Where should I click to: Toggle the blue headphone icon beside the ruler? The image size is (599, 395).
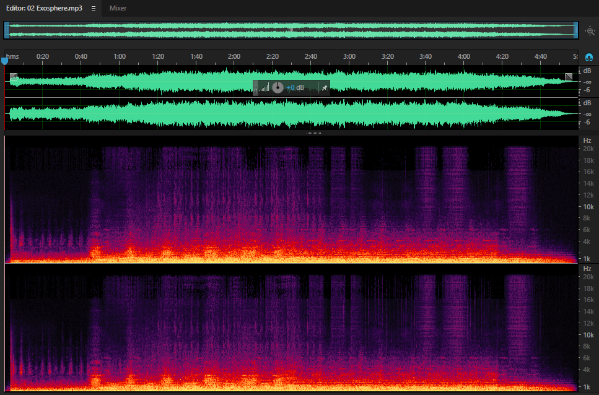[x=589, y=57]
